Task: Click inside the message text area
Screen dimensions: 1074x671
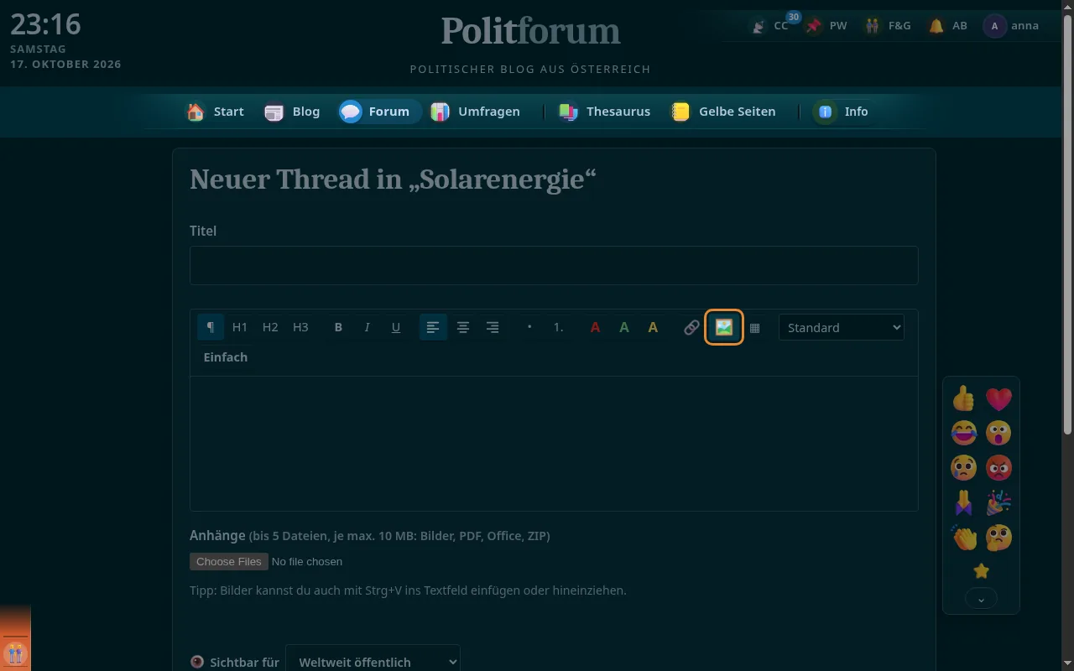Action: (554, 443)
